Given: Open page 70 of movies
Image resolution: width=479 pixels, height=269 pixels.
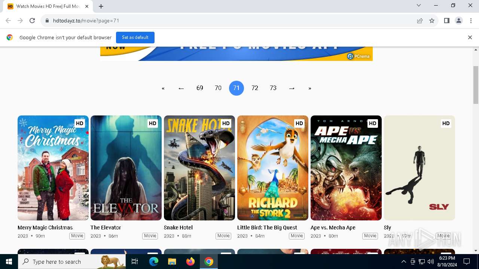Looking at the screenshot, I should [x=218, y=88].
